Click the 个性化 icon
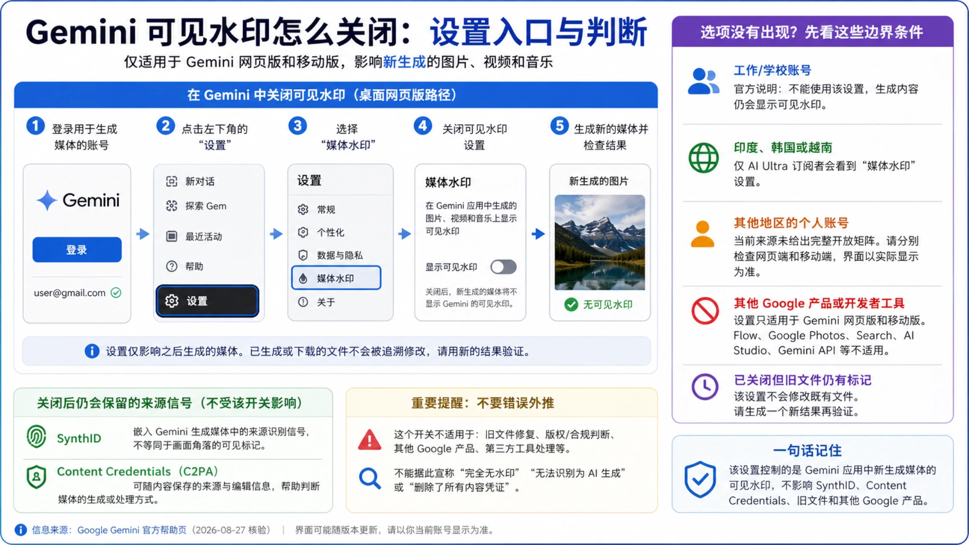 pos(303,233)
